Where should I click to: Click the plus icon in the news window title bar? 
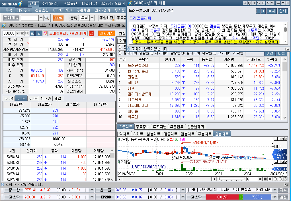pyautogui.click(x=245, y=3)
